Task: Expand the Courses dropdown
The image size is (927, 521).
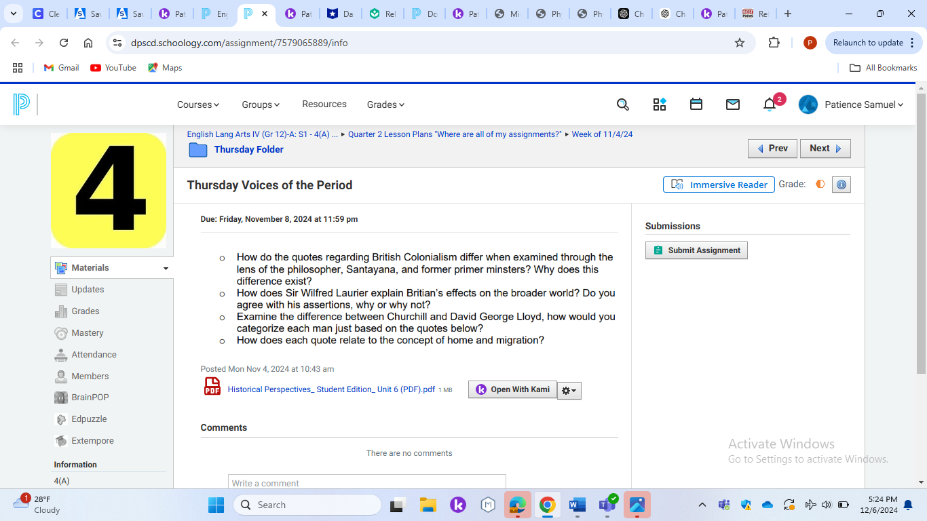Action: (198, 104)
